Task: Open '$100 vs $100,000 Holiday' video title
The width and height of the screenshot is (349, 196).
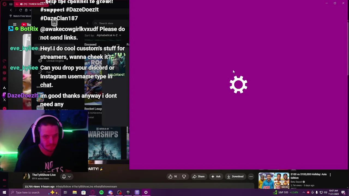Action: click(x=309, y=176)
